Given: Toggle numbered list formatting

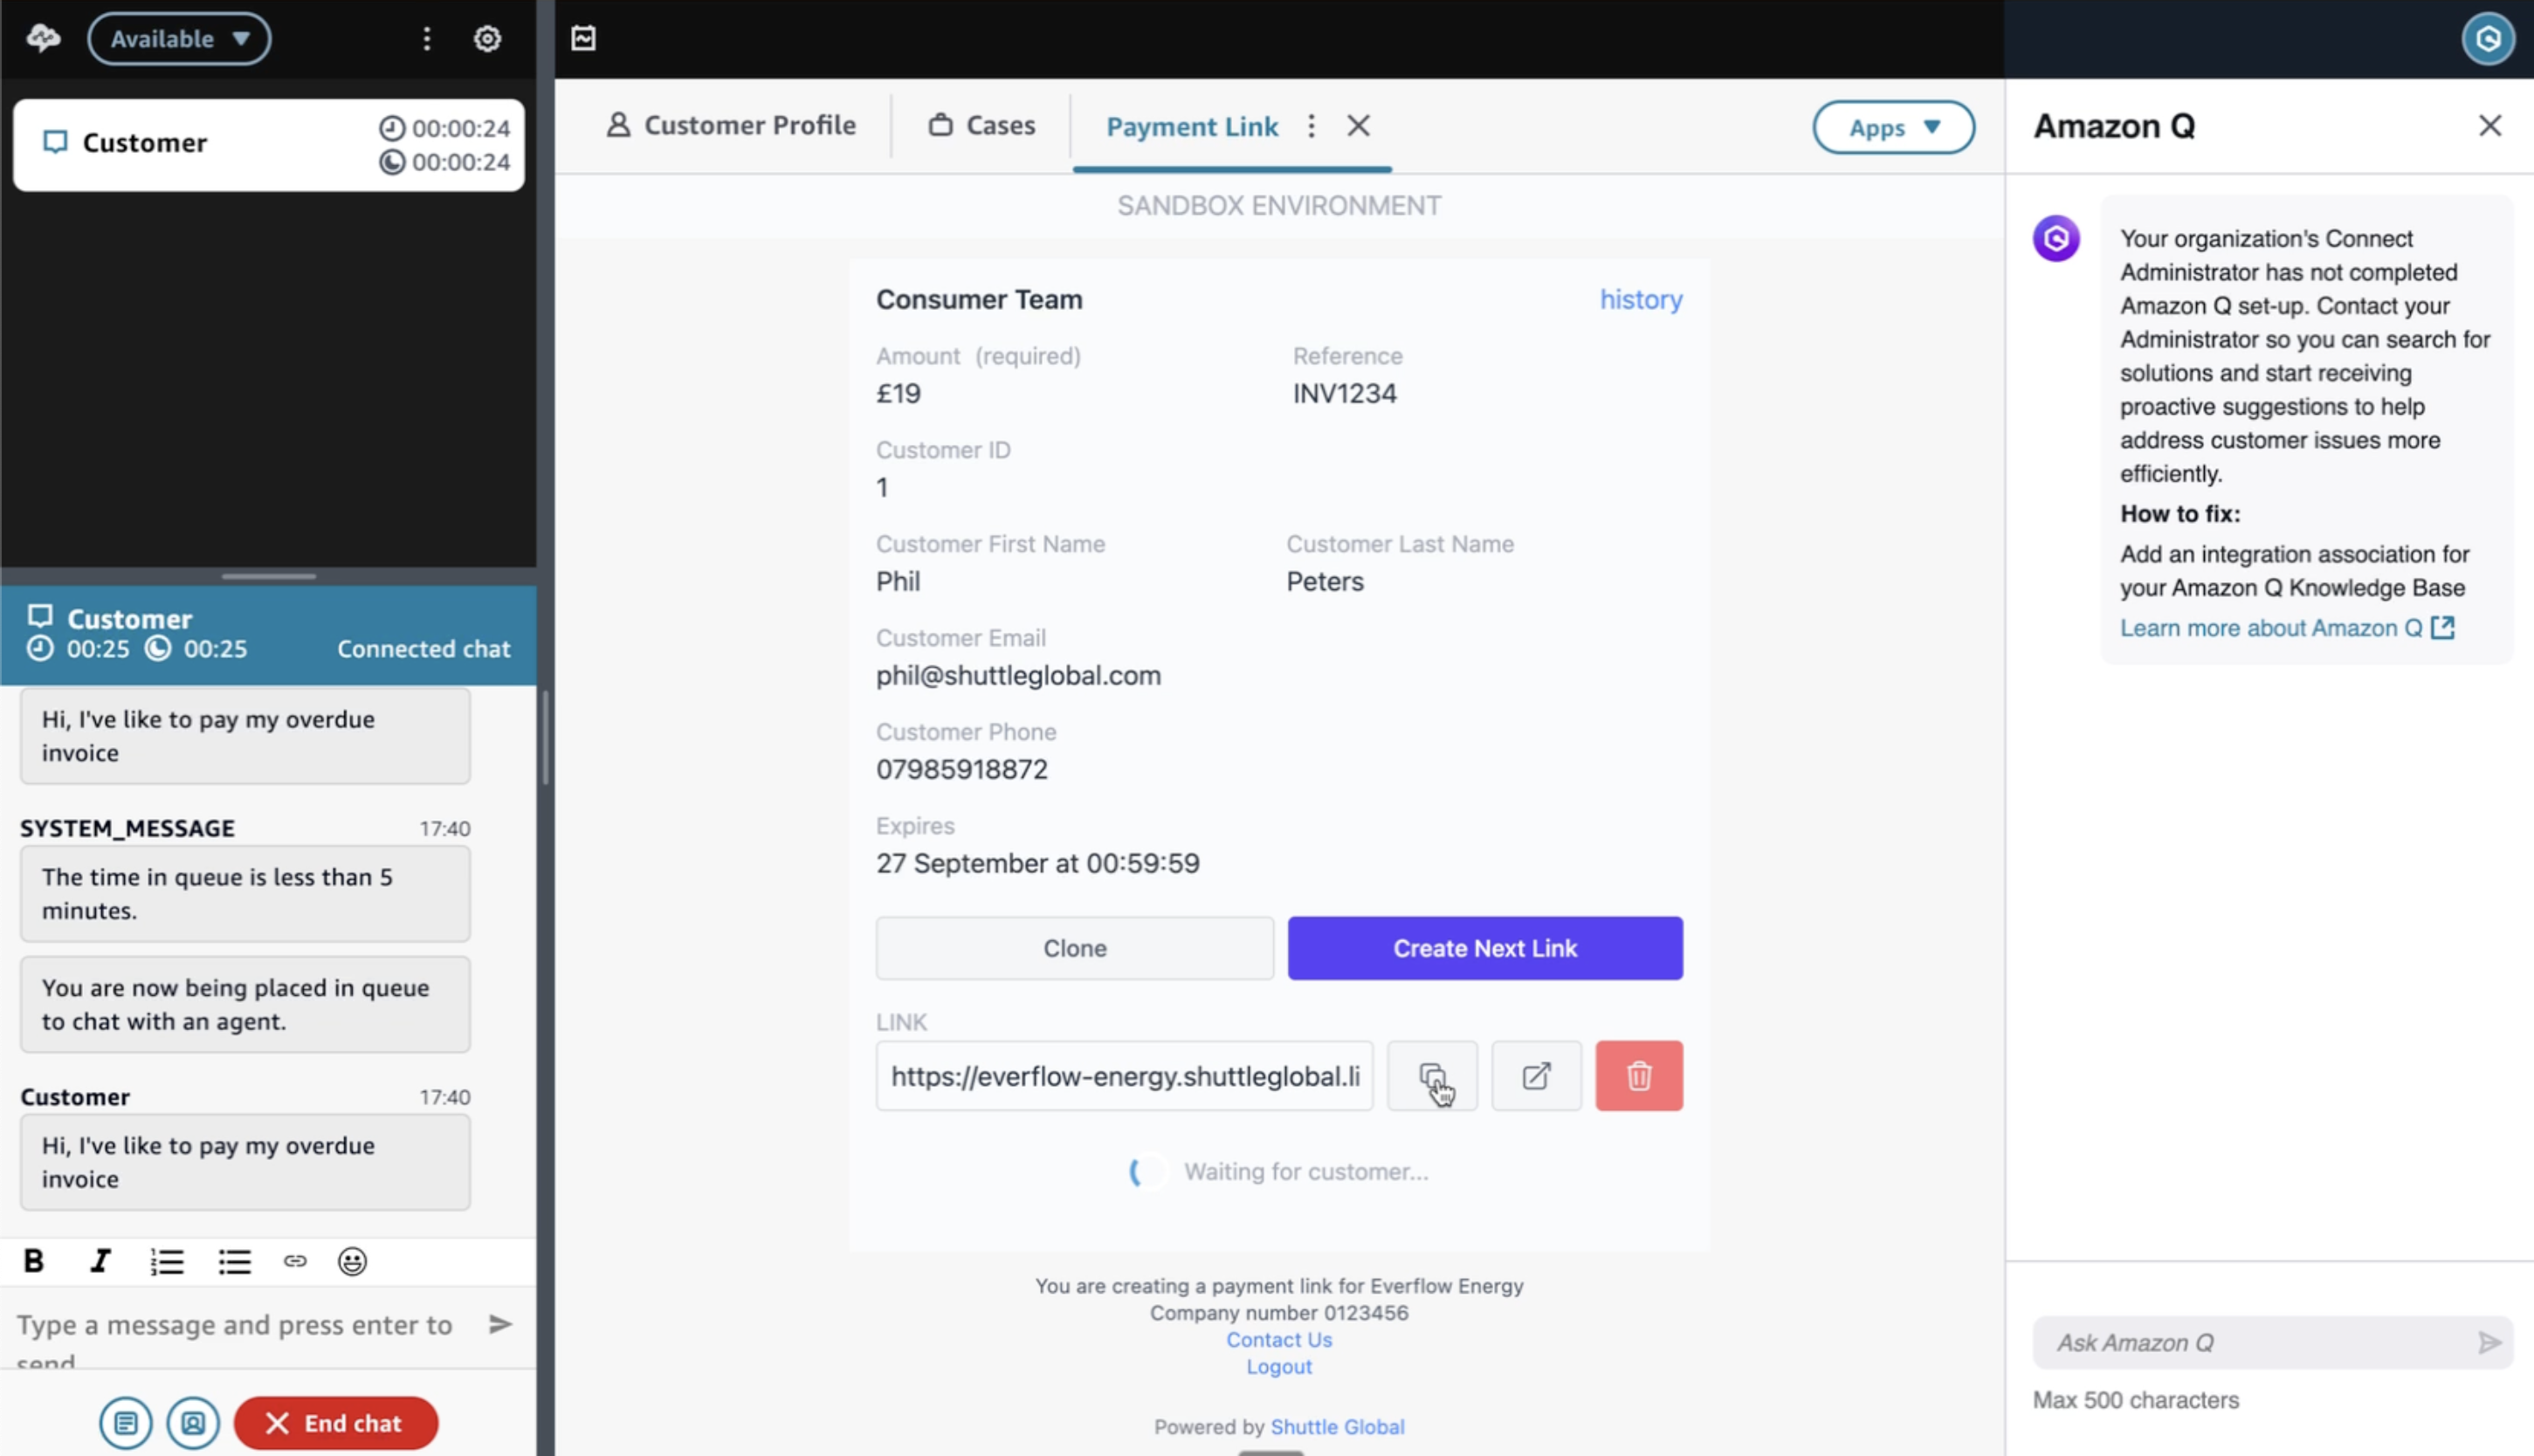Looking at the screenshot, I should click(167, 1261).
